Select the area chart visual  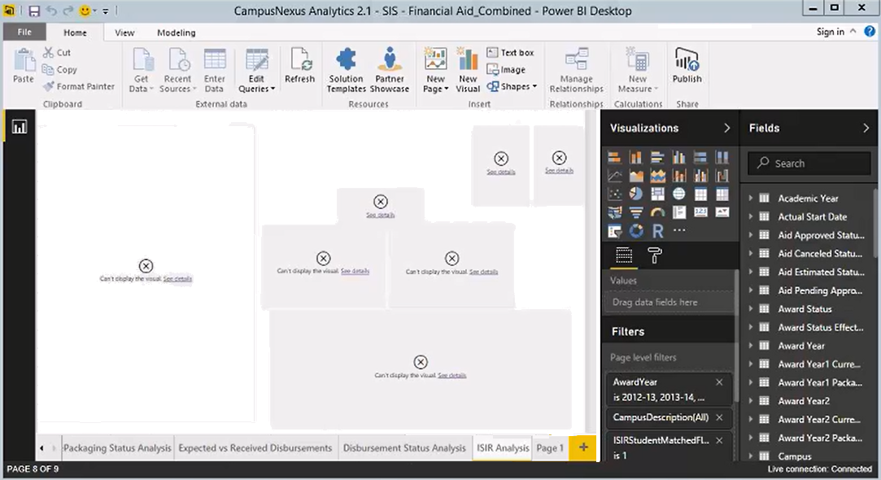point(636,176)
